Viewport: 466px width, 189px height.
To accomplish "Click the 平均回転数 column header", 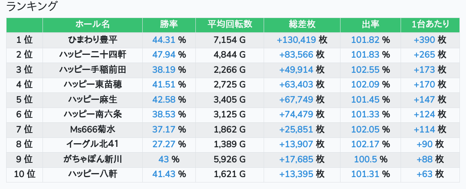I will click(x=229, y=25).
